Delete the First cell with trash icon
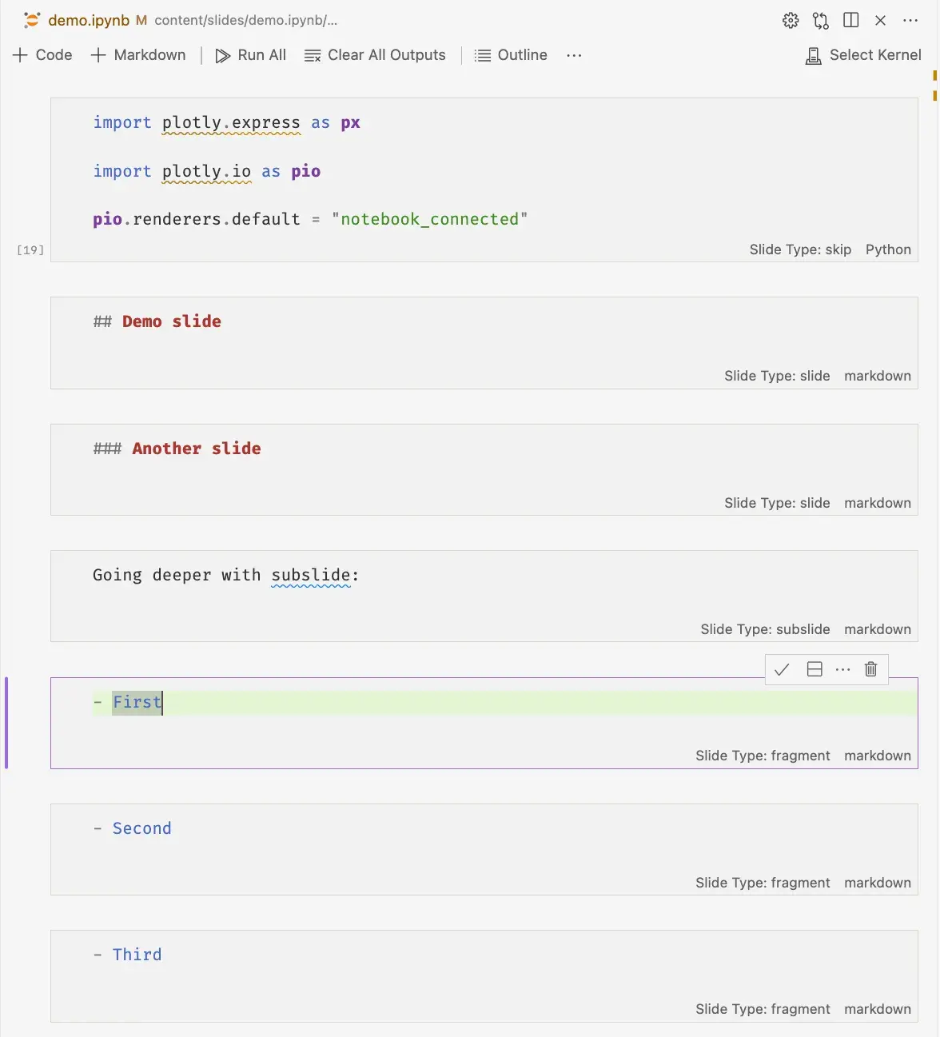Image resolution: width=940 pixels, height=1037 pixels. pos(871,669)
